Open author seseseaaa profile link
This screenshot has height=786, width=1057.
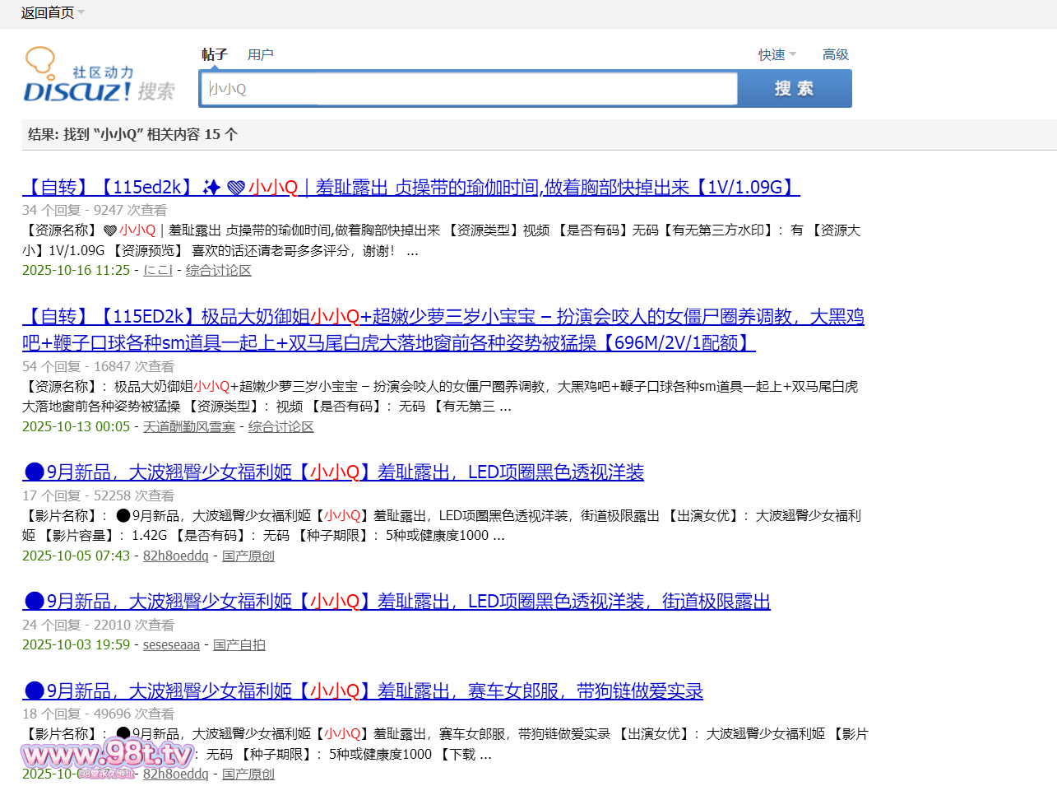tap(171, 645)
